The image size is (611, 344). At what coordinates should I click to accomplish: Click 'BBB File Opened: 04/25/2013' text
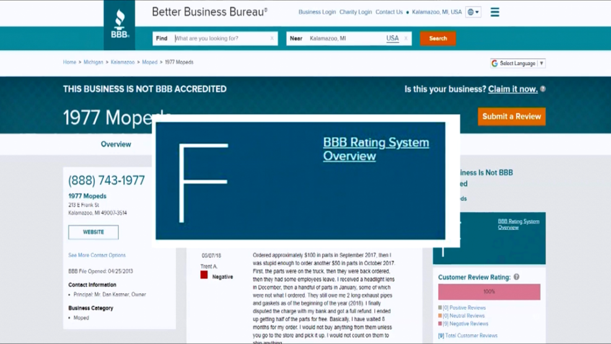point(100,271)
